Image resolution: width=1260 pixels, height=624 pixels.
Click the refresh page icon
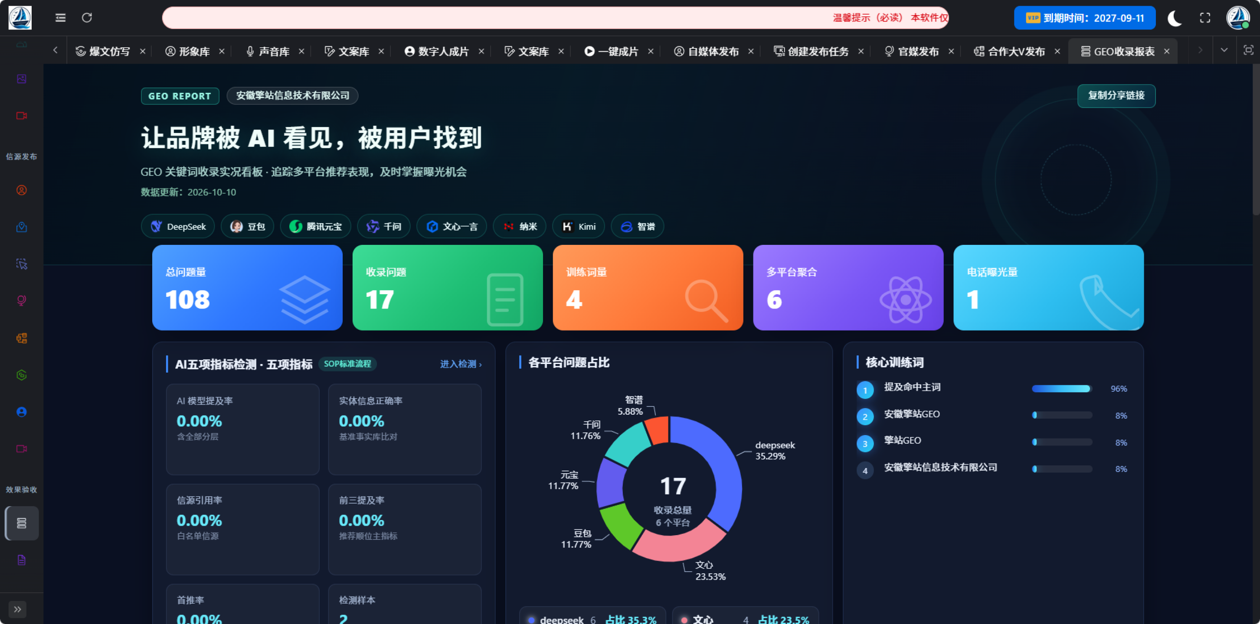(87, 18)
